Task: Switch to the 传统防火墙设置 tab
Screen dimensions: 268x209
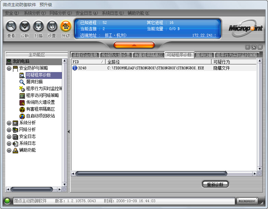Action: tap(116, 55)
